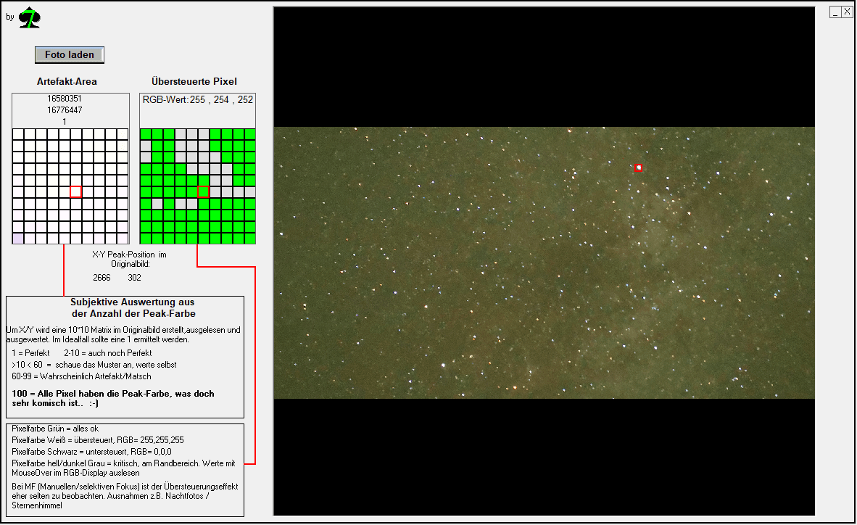Click the 'Pixelfarbe hell/dunkel Grau = kritisch' line

click(123, 468)
